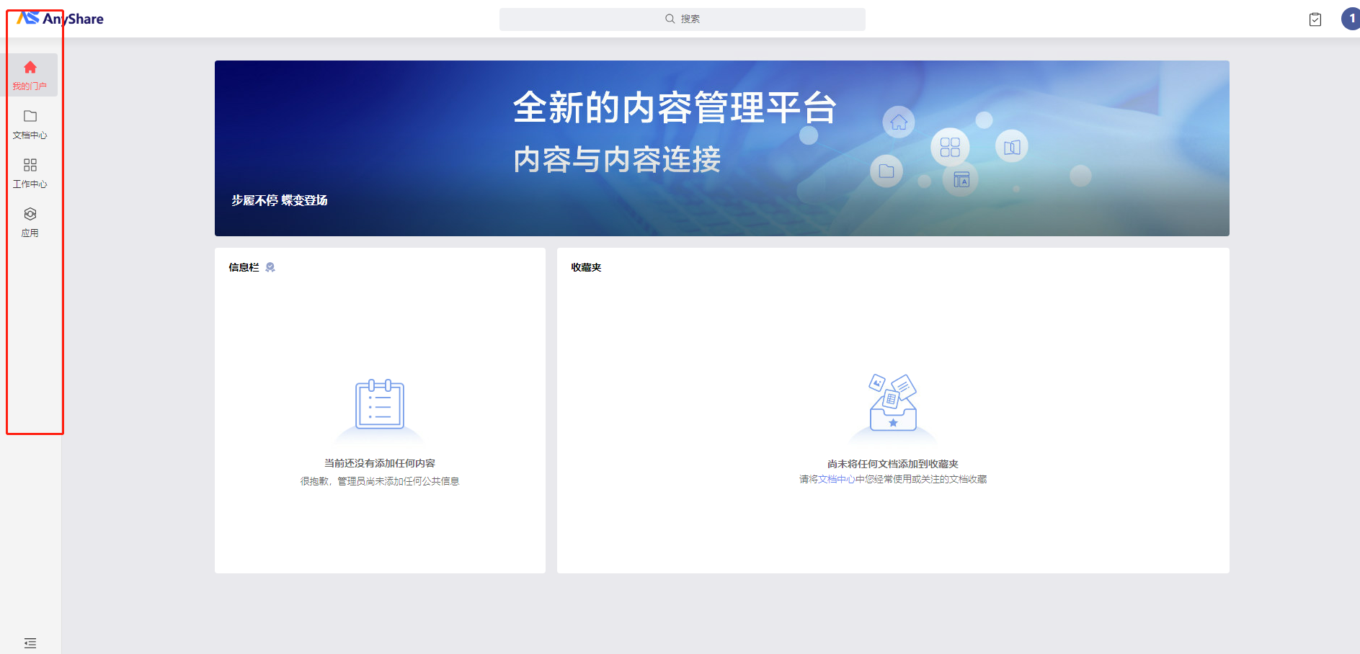This screenshot has width=1360, height=654.
Task: Click the home bubble icon in banner
Action: coord(898,122)
